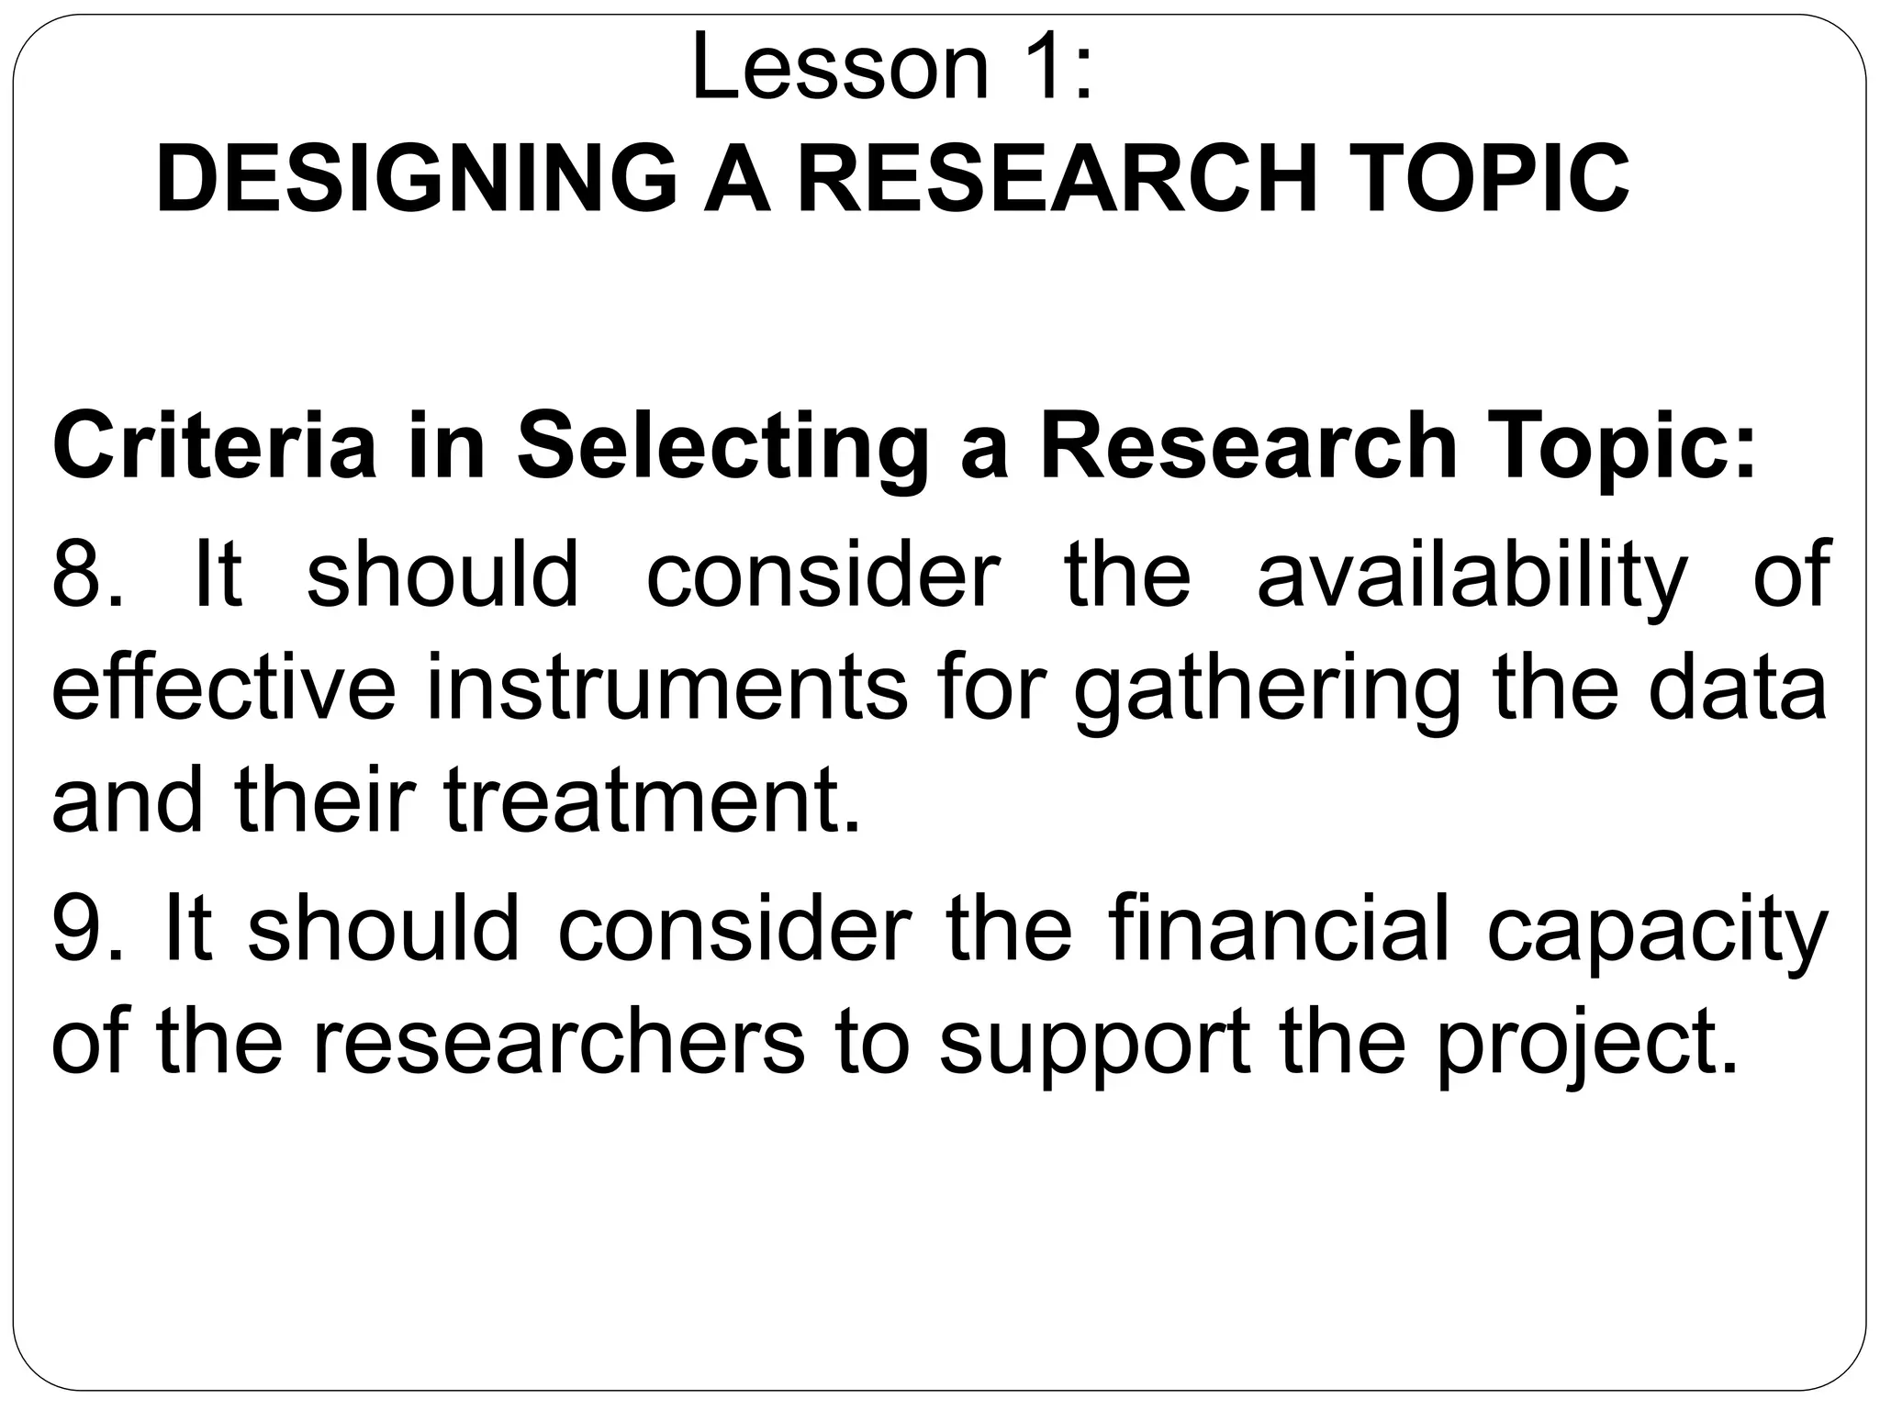Click the "Criteria in Selecting a Research Topic:" subheading

click(x=904, y=447)
